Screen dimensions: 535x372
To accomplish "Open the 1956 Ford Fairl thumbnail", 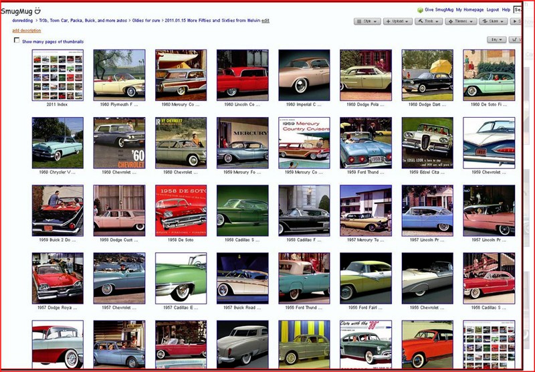I will click(x=366, y=278).
